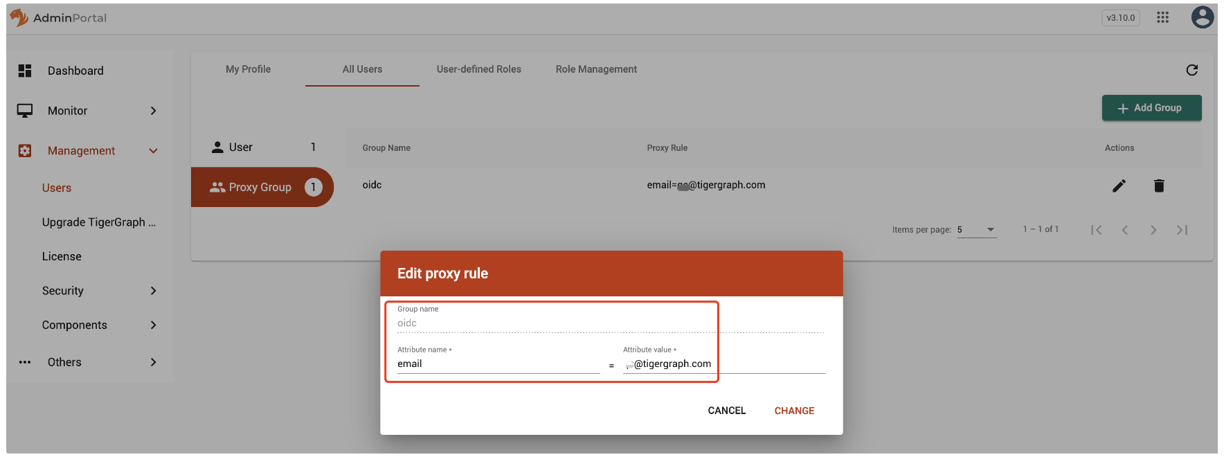Image resolution: width=1224 pixels, height=457 pixels.
Task: Switch to the My Profile tab
Action: 248,69
